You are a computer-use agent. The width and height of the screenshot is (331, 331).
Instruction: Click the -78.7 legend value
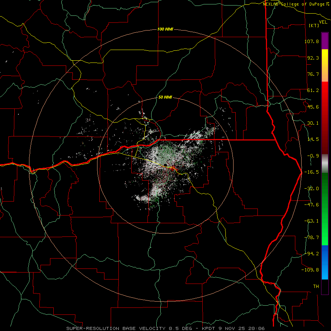coord(312,238)
